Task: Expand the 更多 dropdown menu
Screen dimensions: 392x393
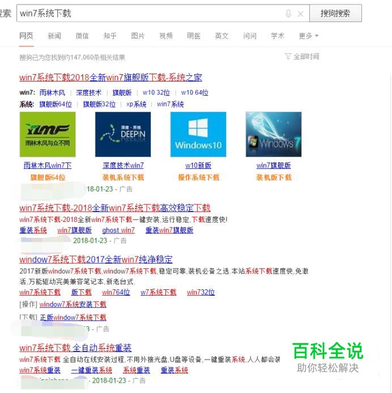Action: coord(309,36)
